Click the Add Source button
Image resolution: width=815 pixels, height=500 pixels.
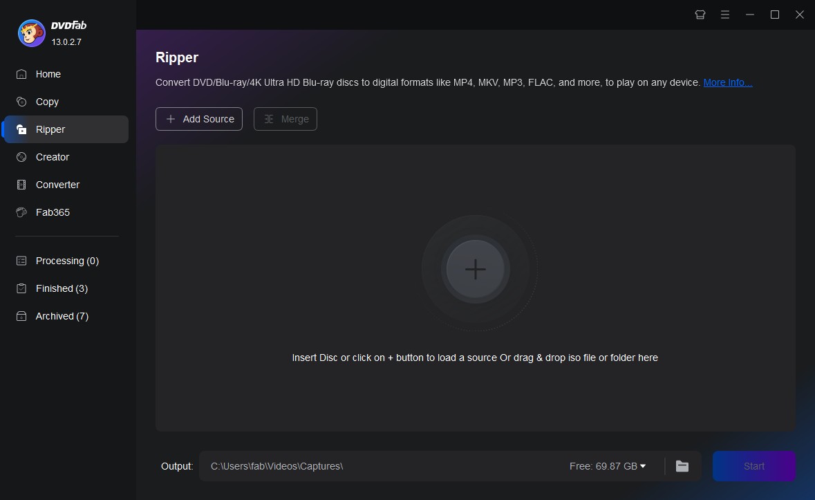click(x=199, y=119)
